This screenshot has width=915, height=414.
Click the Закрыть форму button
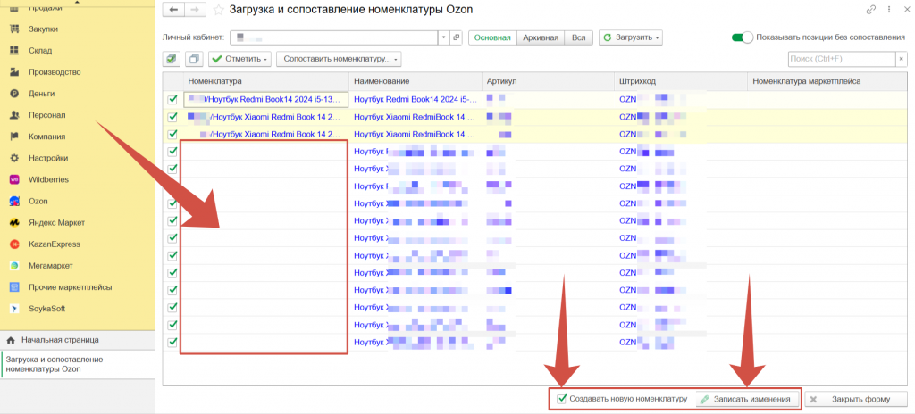tap(856, 399)
